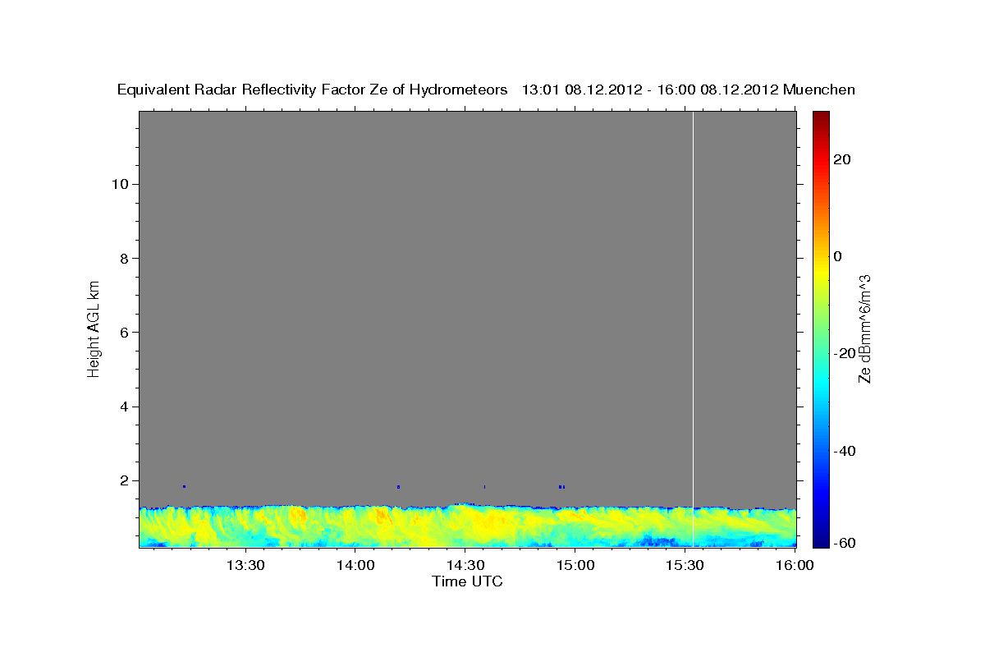The width and height of the screenshot is (985, 657).
Task: Click the colorbar value '0'
Action: point(838,256)
